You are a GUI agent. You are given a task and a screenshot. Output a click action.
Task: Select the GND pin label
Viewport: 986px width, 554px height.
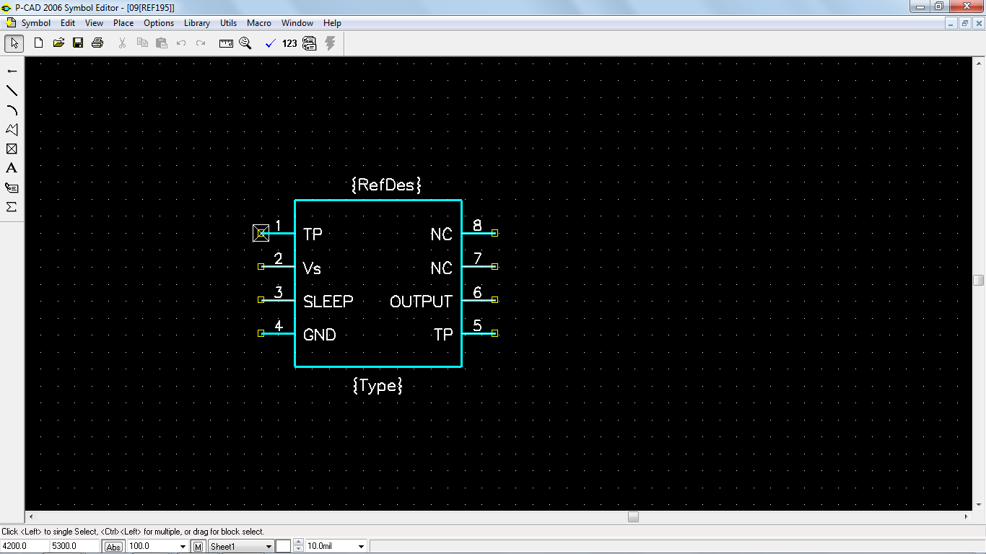pyautogui.click(x=320, y=335)
